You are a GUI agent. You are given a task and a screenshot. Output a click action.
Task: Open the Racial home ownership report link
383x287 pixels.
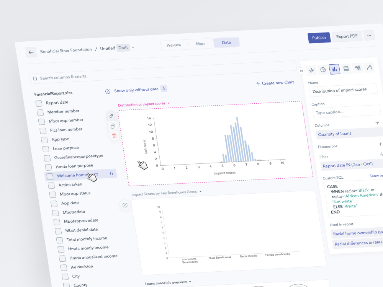pyautogui.click(x=357, y=233)
